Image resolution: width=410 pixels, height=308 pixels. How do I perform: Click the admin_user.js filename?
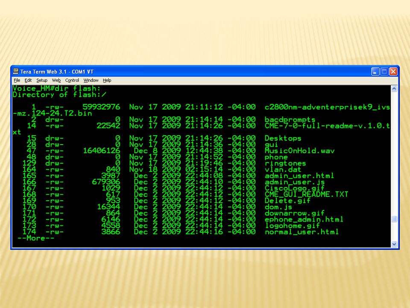point(295,182)
